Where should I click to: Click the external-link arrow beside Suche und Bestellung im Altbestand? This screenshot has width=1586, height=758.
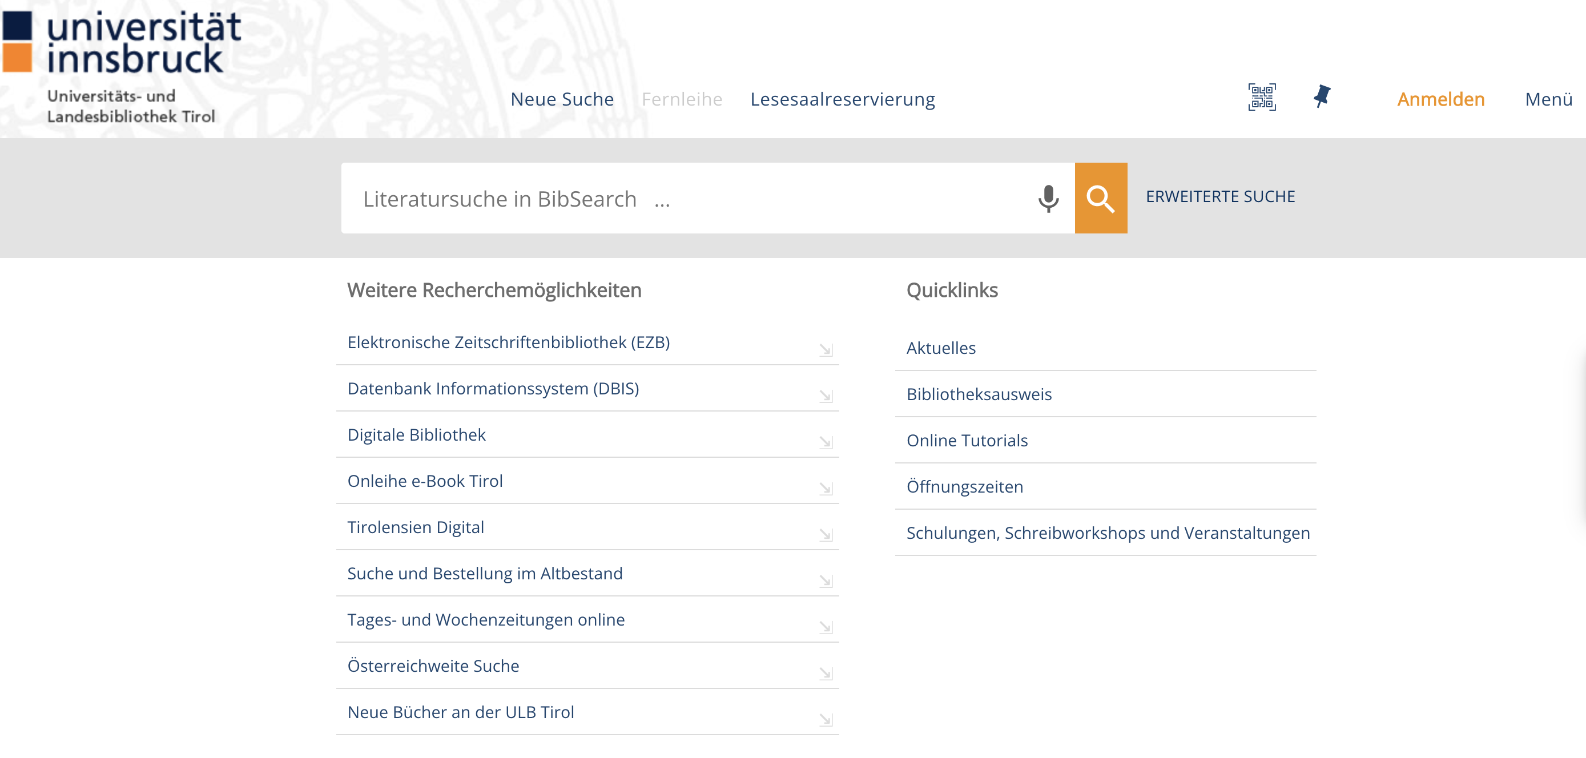(826, 580)
